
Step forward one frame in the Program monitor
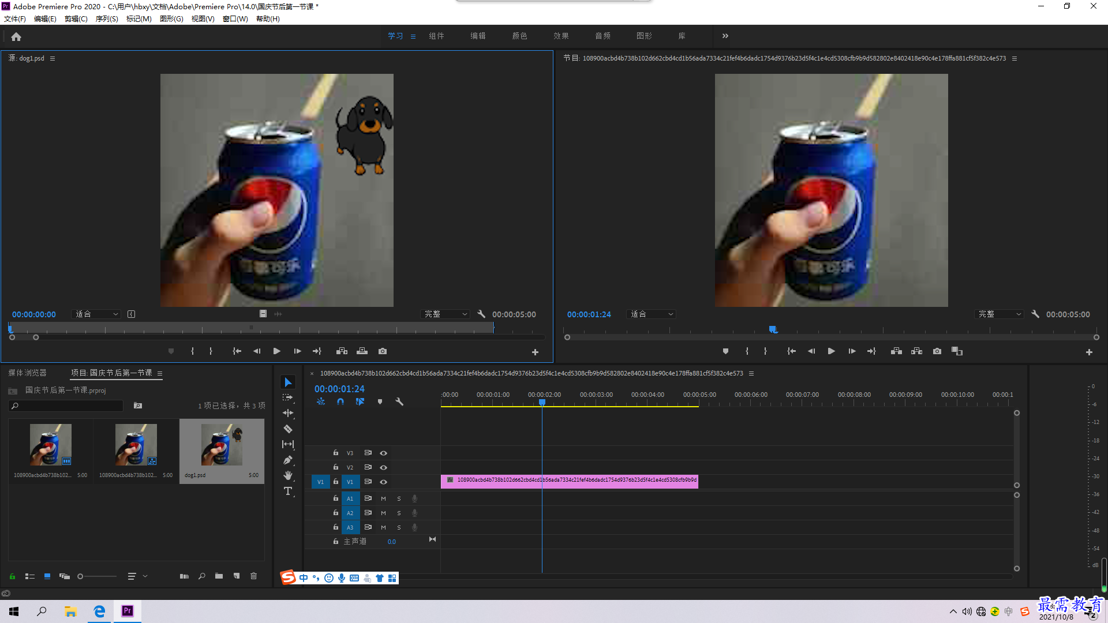tap(852, 351)
